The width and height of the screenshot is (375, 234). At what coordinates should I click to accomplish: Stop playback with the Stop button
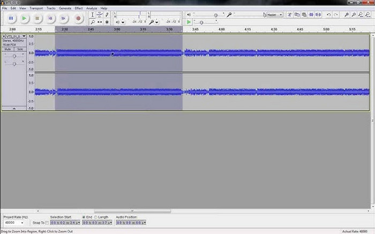[x=37, y=18]
